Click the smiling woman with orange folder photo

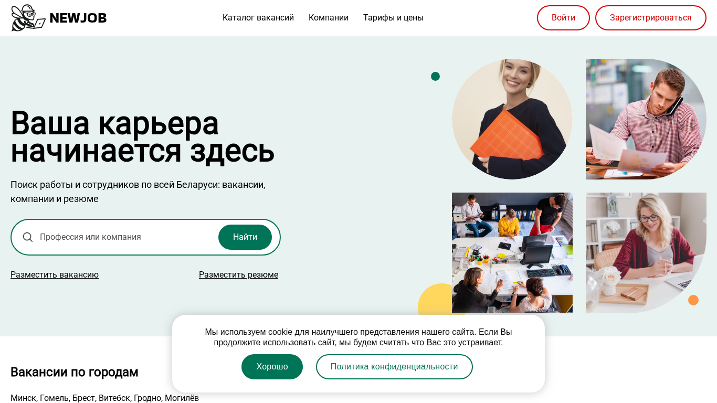click(512, 119)
